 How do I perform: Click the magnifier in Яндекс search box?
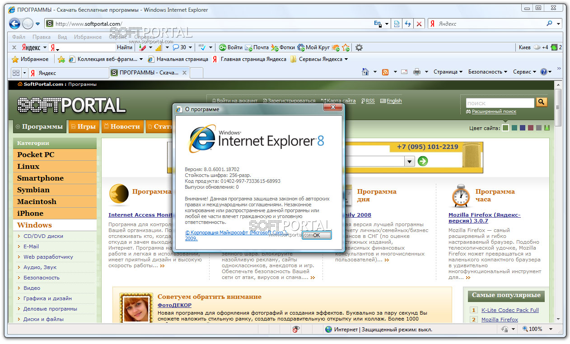tap(549, 23)
